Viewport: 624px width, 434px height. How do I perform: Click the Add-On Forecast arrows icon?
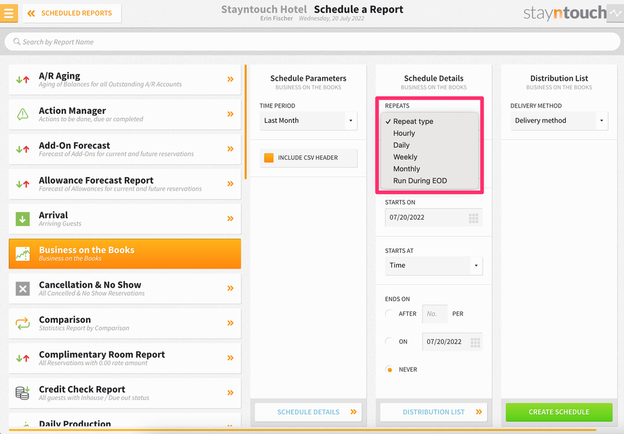pos(22,149)
